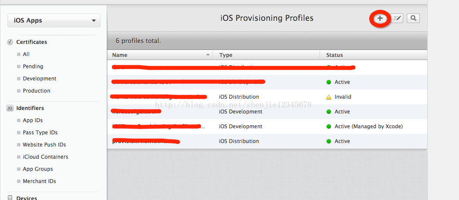Open Pass Type IDs section
This screenshot has width=459, height=200.
click(40, 133)
